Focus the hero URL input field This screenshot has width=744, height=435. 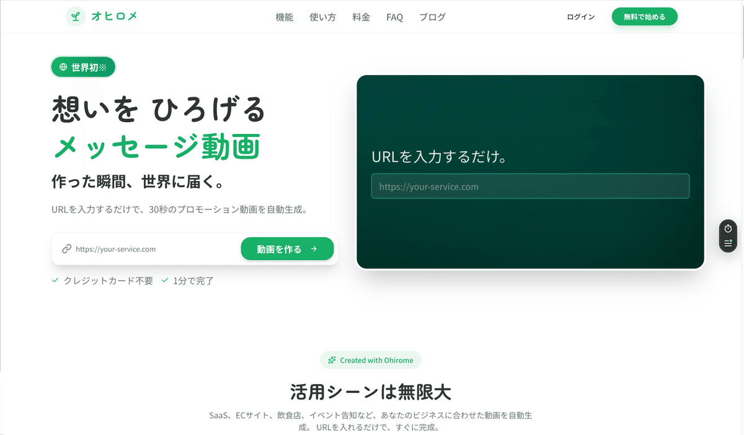tap(155, 249)
